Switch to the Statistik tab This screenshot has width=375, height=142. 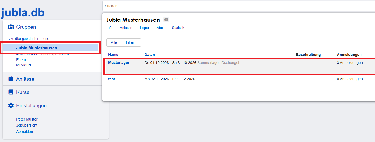pos(178,28)
